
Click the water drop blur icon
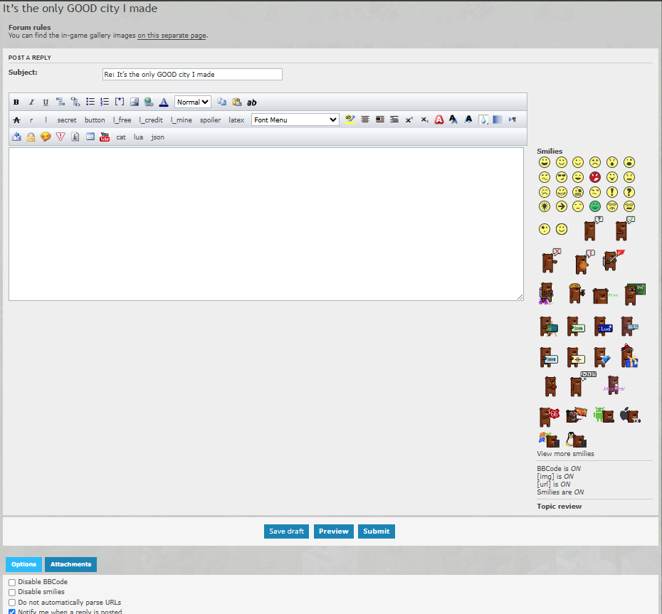(483, 120)
